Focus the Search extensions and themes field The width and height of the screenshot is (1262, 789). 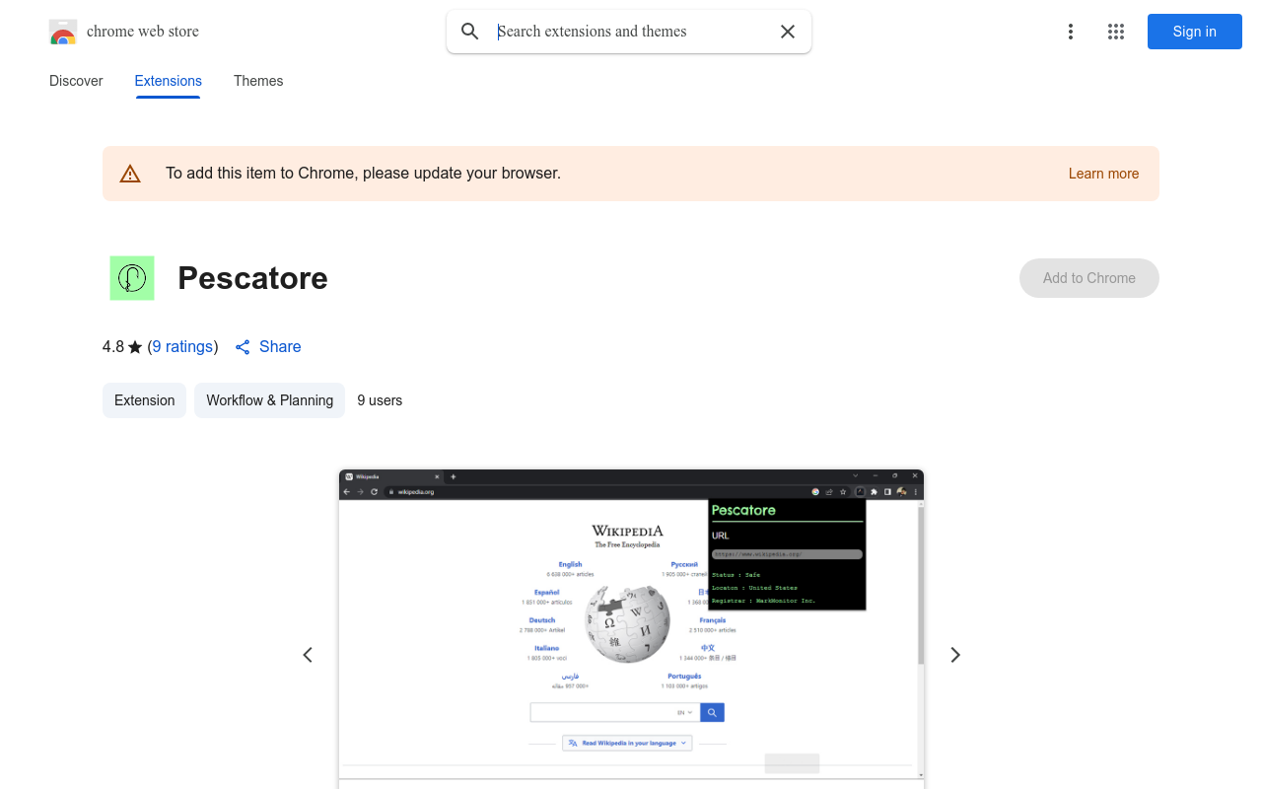pyautogui.click(x=631, y=32)
